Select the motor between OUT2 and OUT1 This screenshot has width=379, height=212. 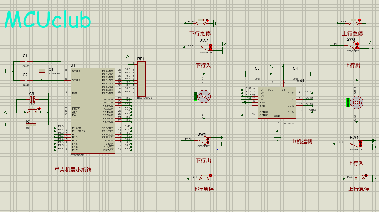204,96
